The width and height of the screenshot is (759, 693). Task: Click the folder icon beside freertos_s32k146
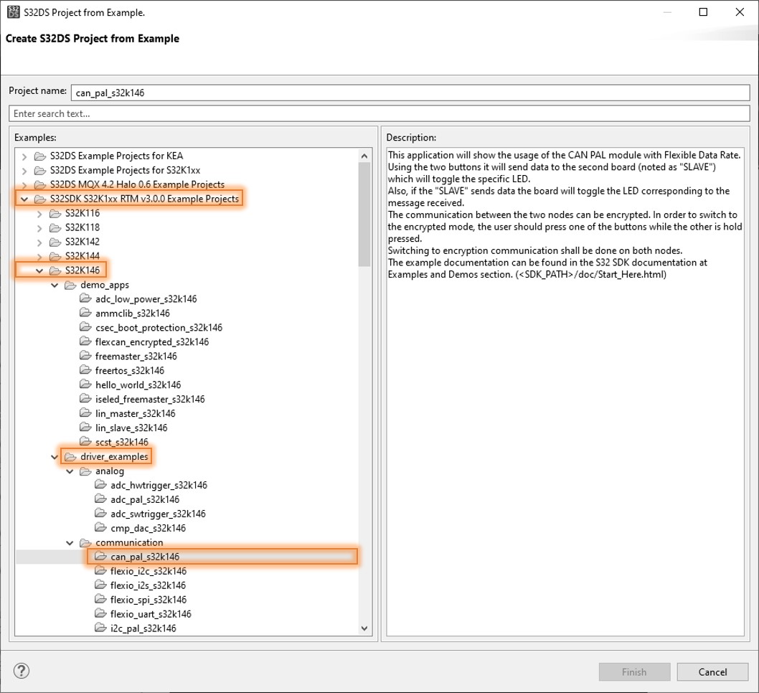(86, 370)
